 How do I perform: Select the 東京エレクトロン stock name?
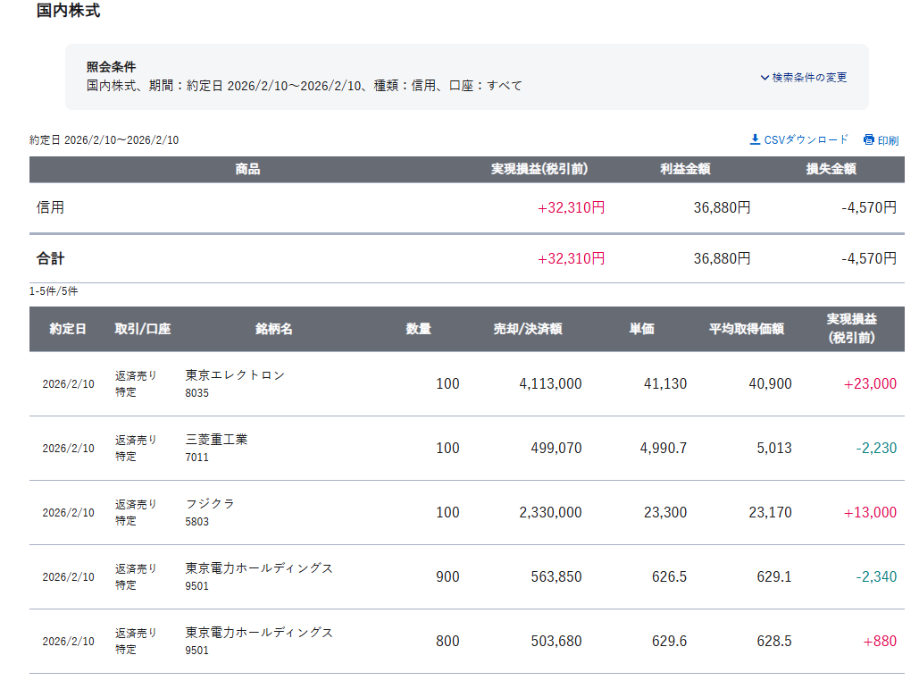235,375
